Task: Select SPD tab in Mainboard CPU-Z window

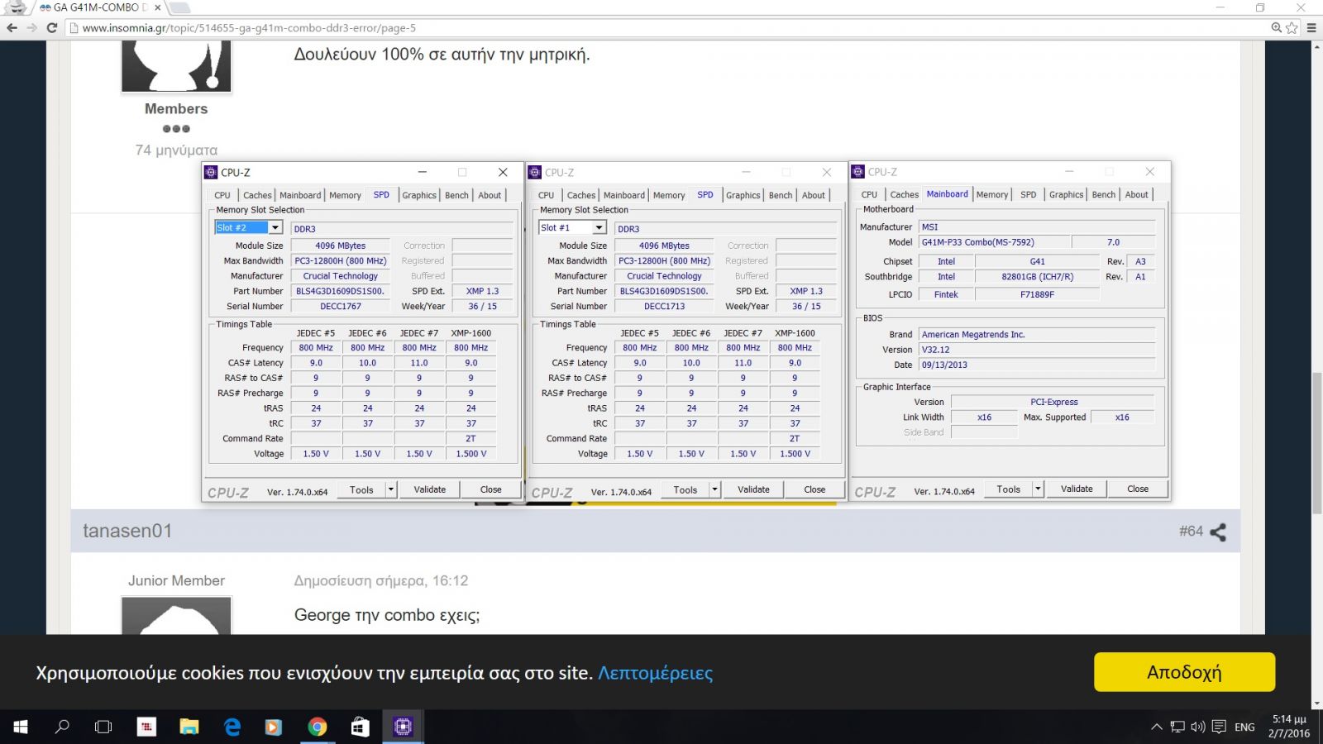Action: click(1029, 194)
